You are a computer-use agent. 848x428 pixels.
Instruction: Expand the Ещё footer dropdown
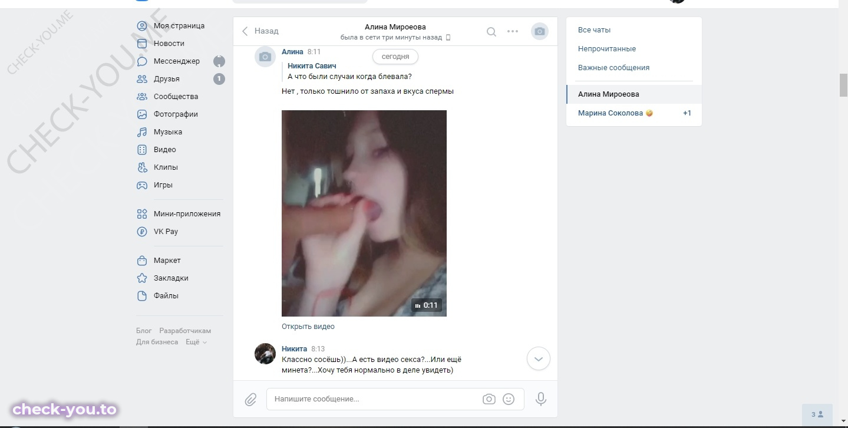point(196,342)
